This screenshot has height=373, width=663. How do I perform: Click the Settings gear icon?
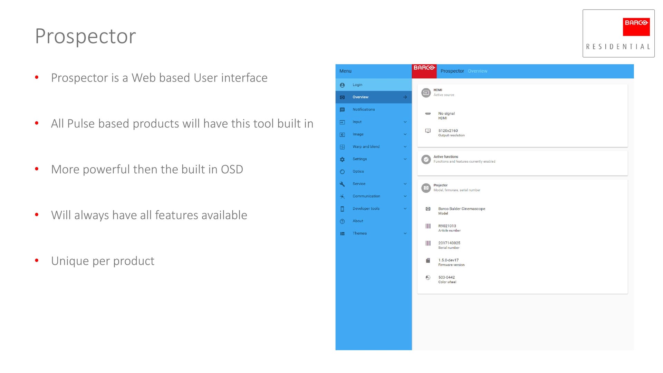(x=342, y=159)
